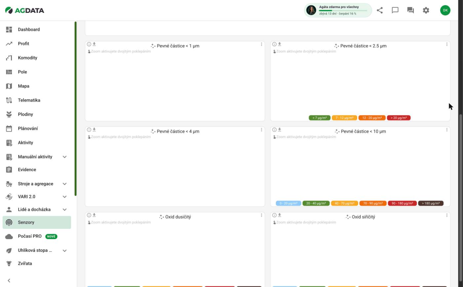This screenshot has height=287, width=463.
Task: Open the Profit section
Action: coord(37,44)
